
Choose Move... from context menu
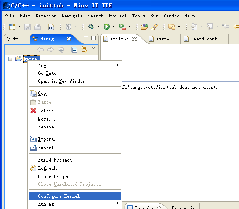point(75,119)
